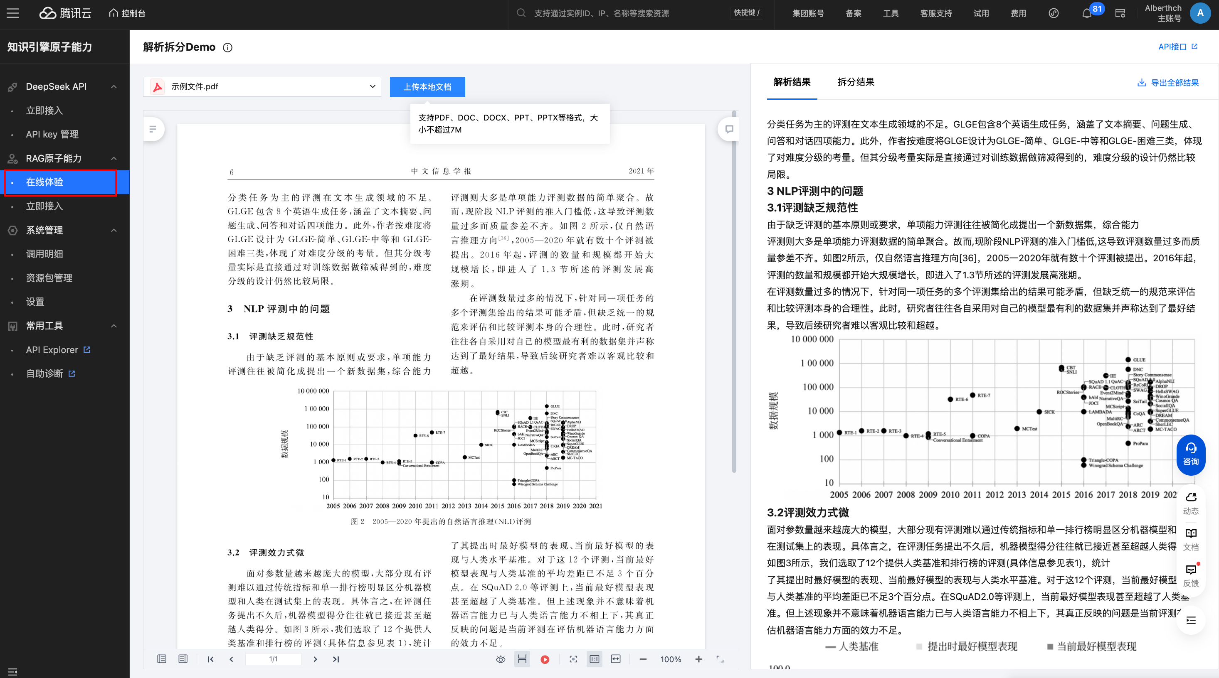Jump to the last page
This screenshot has height=678, width=1219.
[336, 659]
